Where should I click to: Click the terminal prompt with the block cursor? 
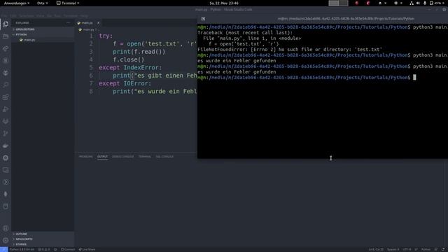[307, 78]
